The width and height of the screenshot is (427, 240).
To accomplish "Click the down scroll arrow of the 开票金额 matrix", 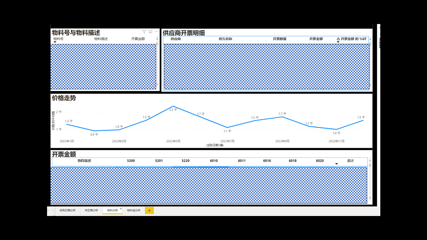I will tap(370, 198).
